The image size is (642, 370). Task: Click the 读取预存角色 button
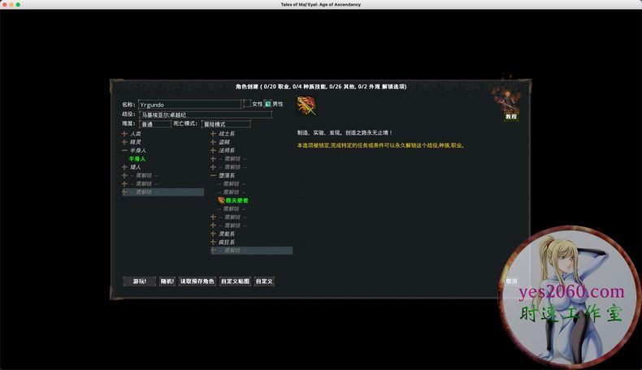coord(197,282)
